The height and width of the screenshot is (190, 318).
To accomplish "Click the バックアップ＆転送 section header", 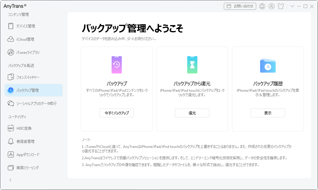I will click(x=21, y=65).
